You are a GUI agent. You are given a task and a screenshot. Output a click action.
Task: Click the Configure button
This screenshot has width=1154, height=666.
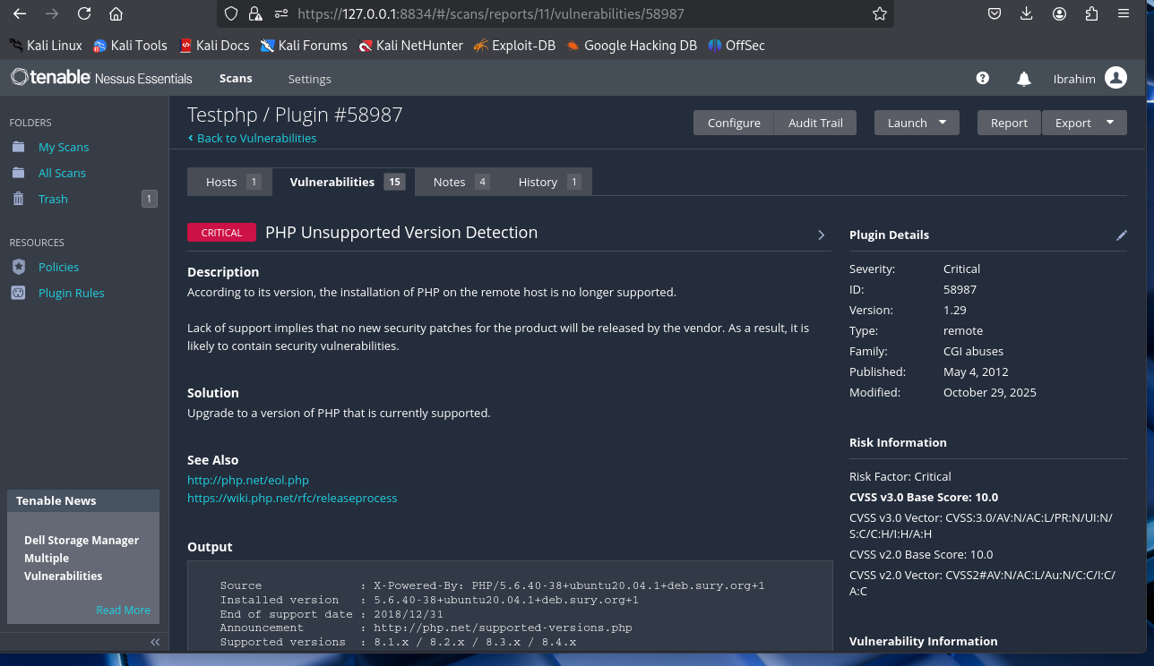point(734,123)
